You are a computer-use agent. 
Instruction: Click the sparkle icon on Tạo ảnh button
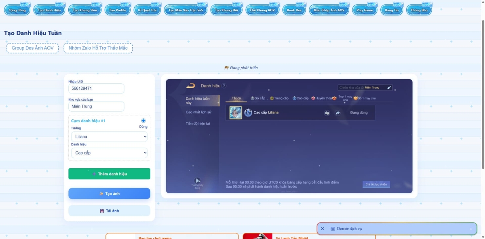101,194
